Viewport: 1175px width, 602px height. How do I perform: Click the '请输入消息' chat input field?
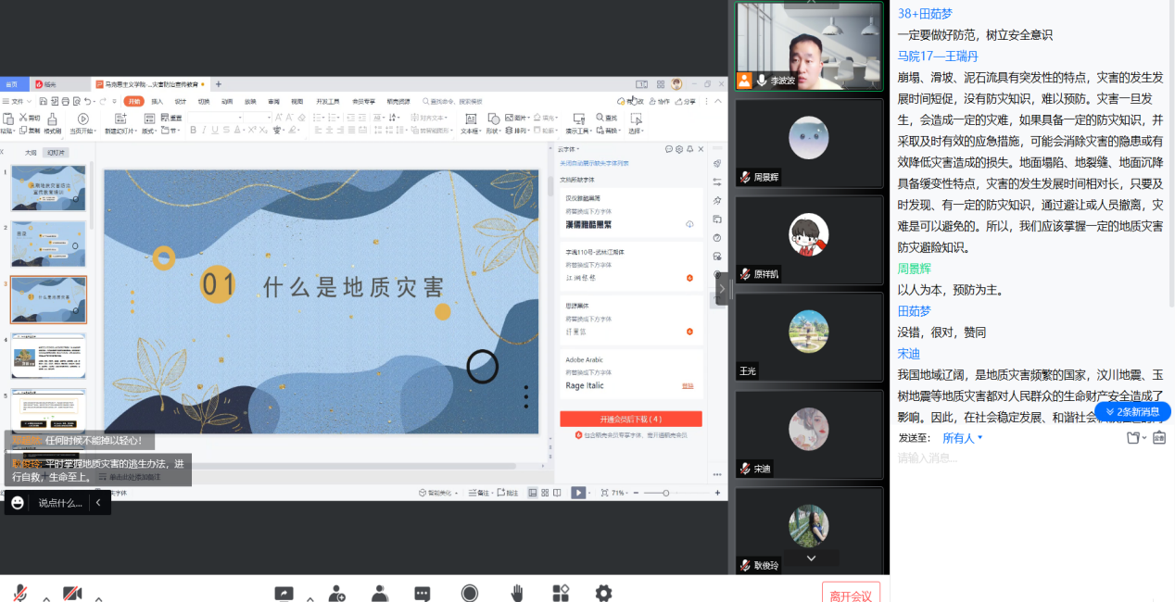point(1019,458)
